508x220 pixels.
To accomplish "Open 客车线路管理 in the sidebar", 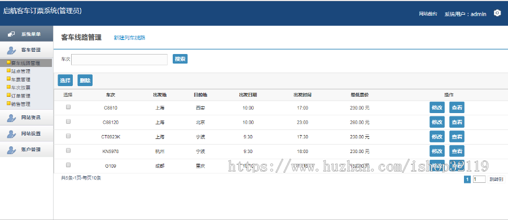I will [x=25, y=63].
